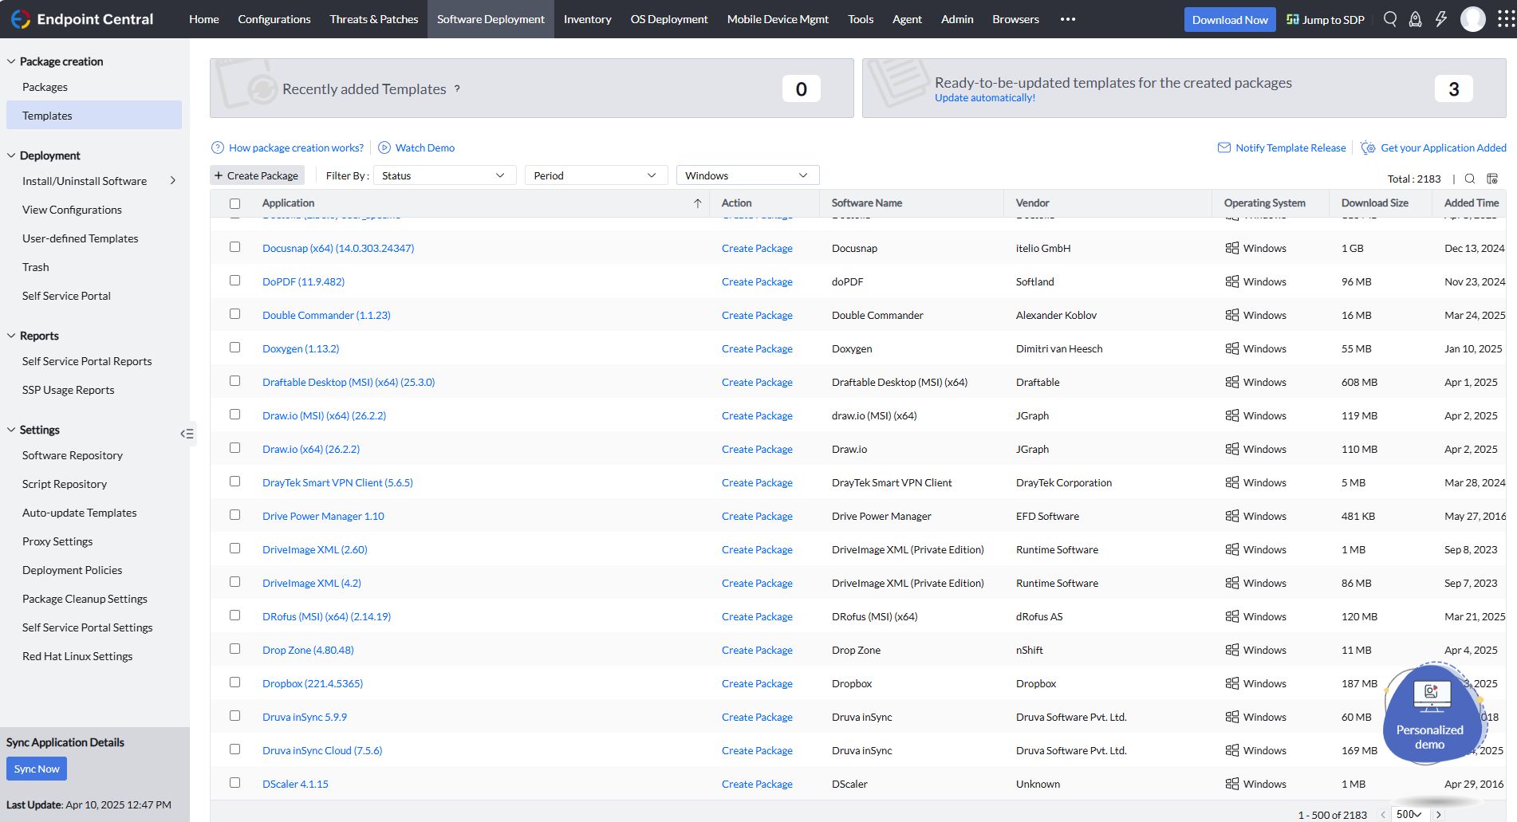Click the Get your Application Added gear icon
Screen dimensions: 1517x822
1368,147
